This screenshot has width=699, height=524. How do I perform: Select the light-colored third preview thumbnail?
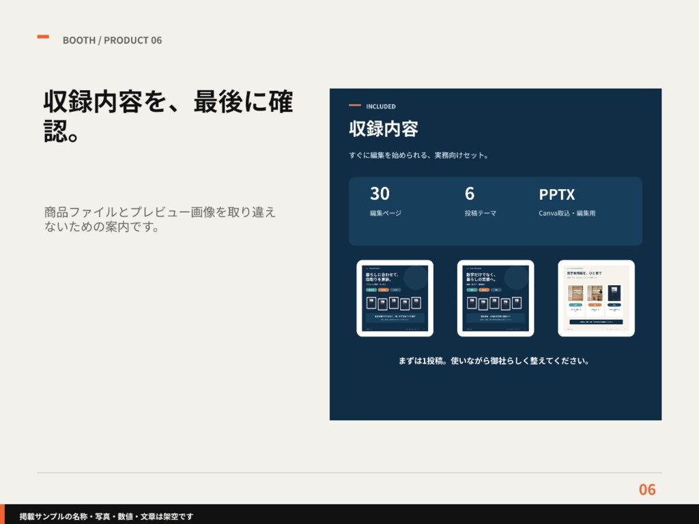pyautogui.click(x=596, y=298)
